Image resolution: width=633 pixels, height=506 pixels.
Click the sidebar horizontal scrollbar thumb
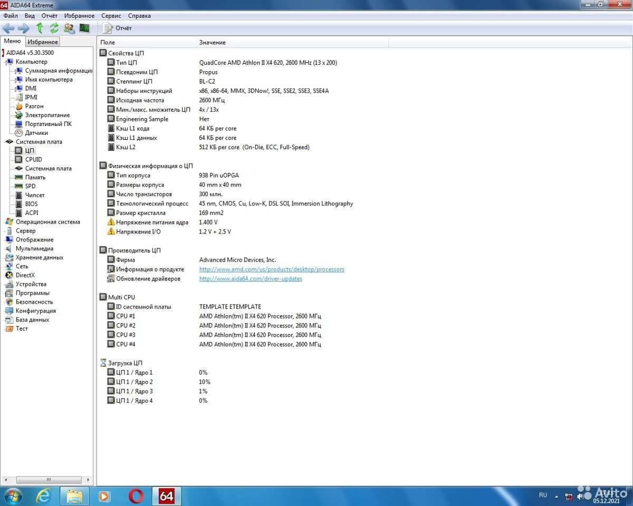click(x=49, y=480)
